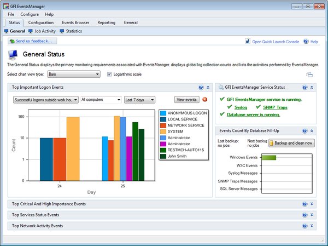Viewport: 328px width, 246px height.
Task: Click the Database server is running link
Action: (253, 115)
